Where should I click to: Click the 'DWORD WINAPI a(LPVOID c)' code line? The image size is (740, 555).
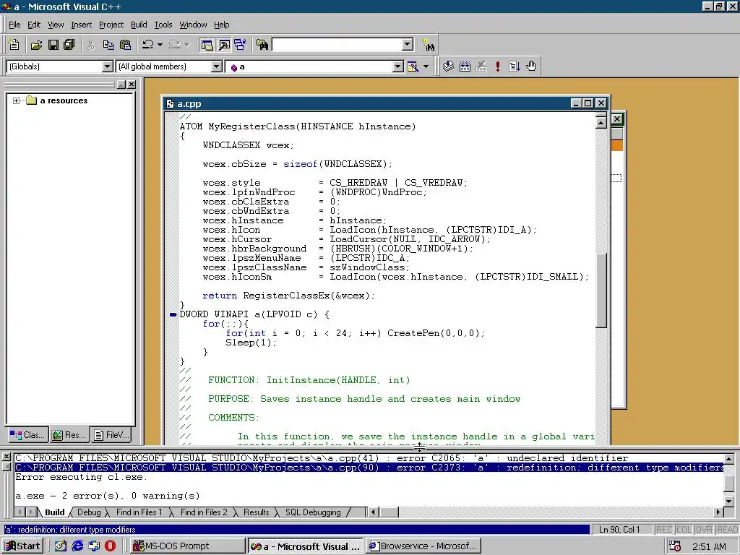pos(254,314)
